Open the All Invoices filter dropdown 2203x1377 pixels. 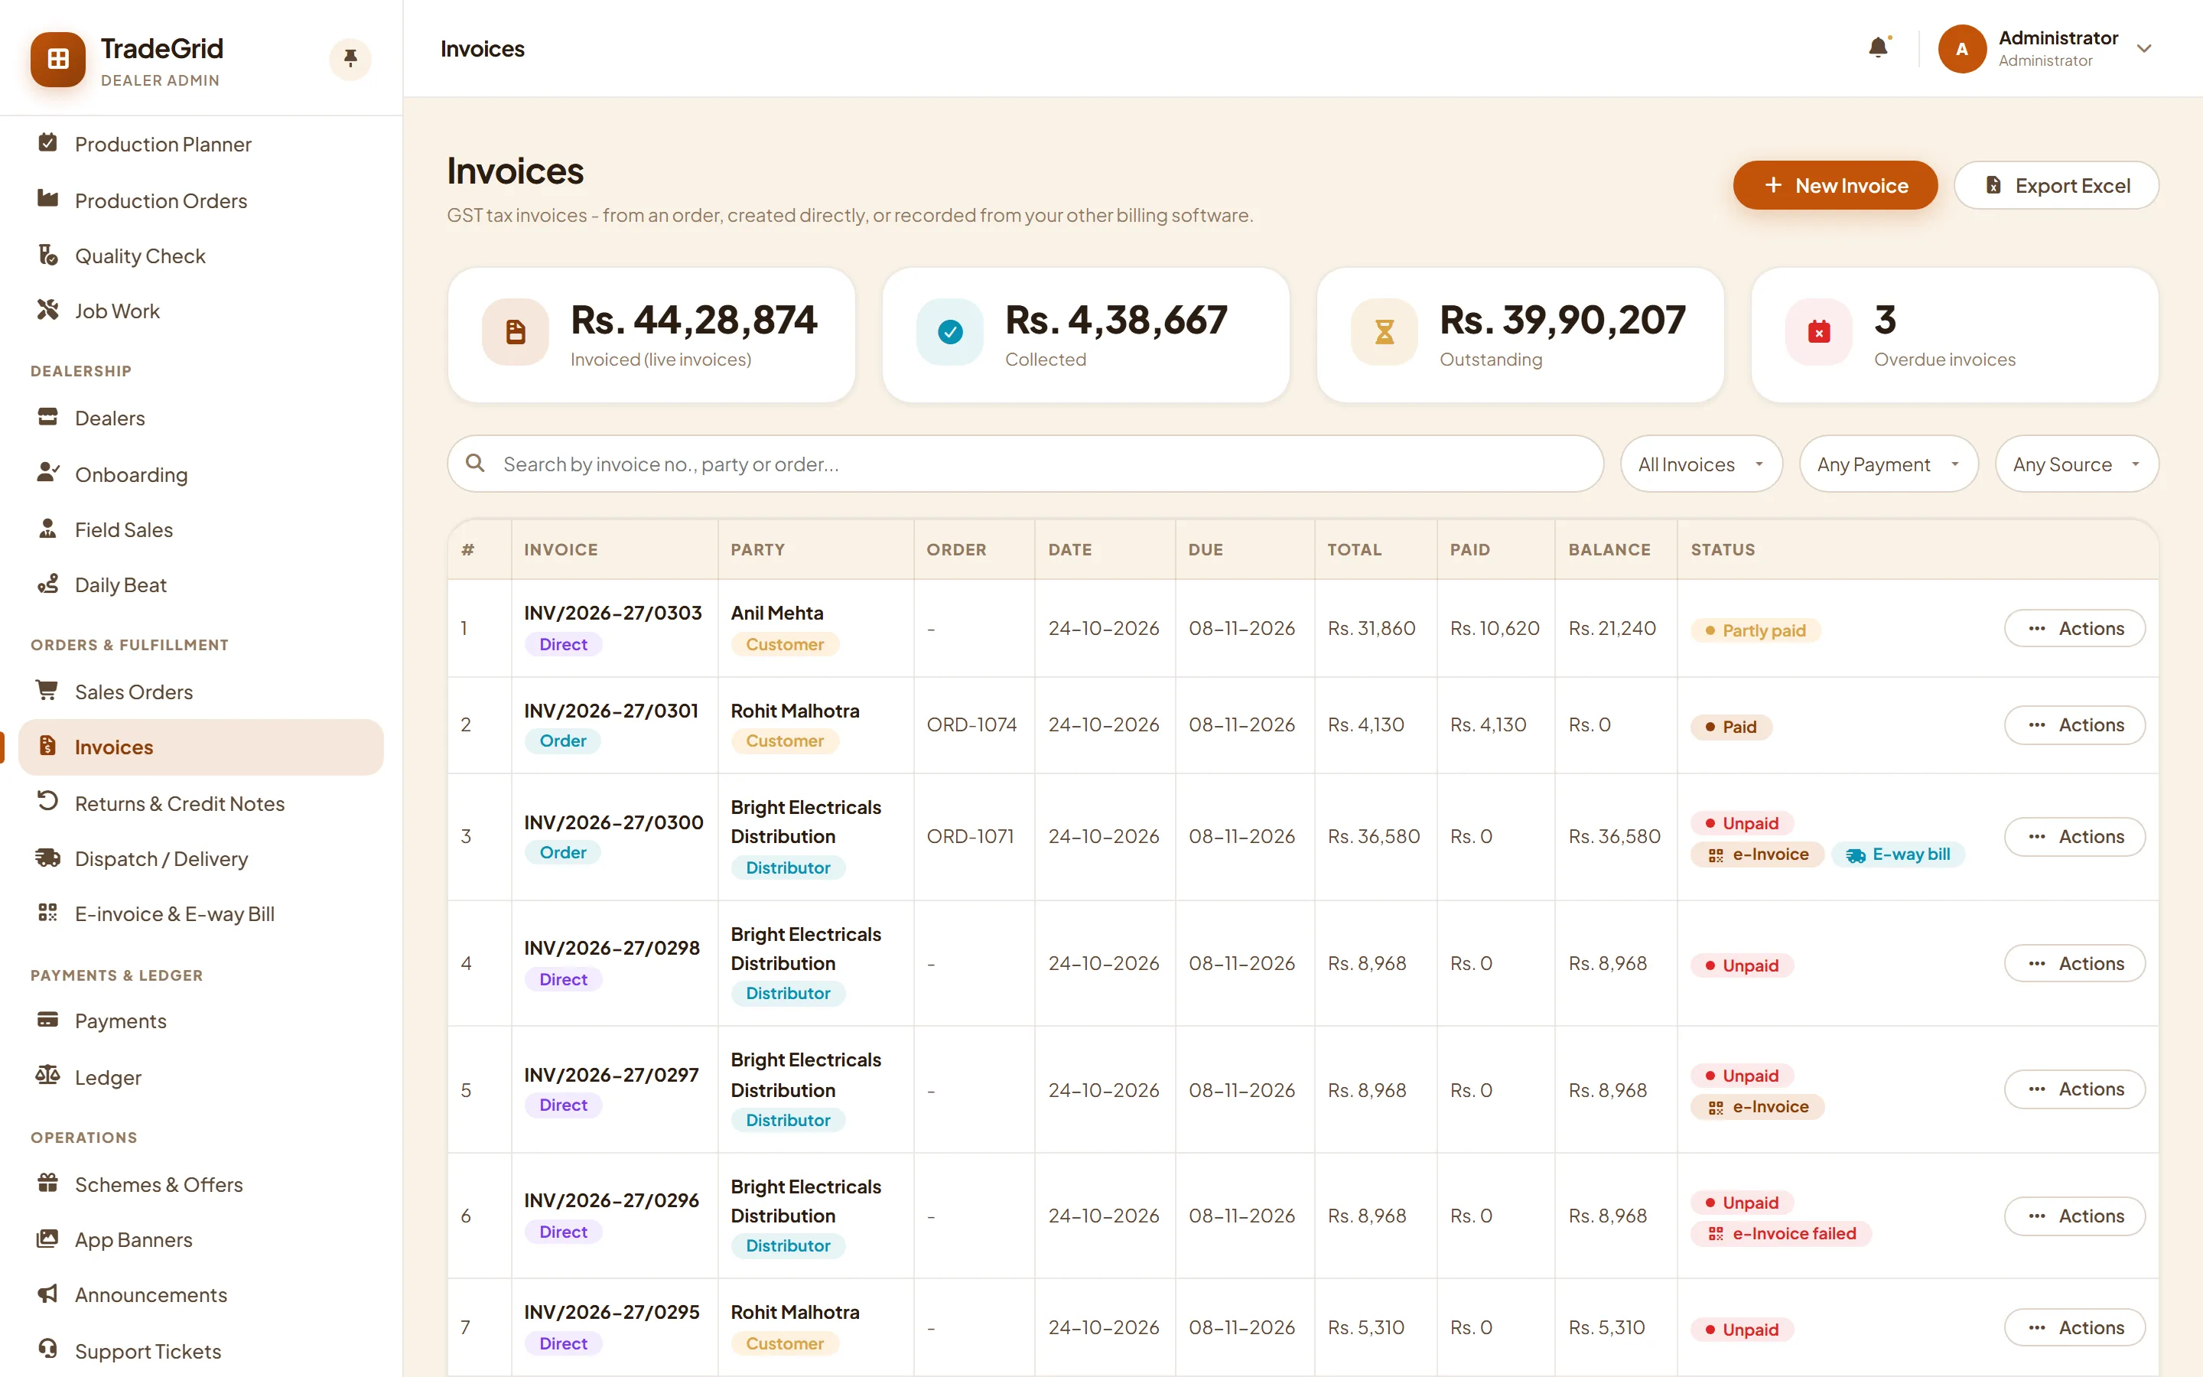[1700, 464]
